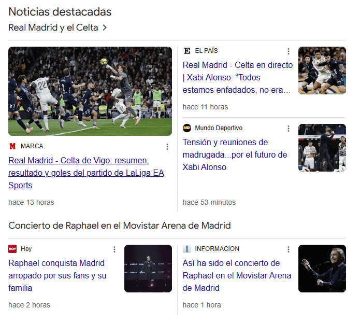The height and width of the screenshot is (323, 360).
Task: Click the large goalkeeper match photo
Action: (x=90, y=91)
